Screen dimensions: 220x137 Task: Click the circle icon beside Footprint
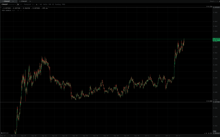(33, 5)
